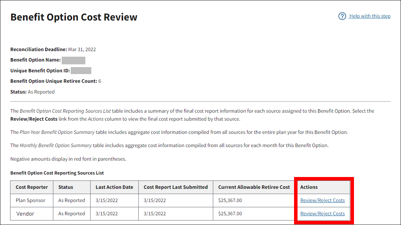Open Review/Reject Costs for Vendor
This screenshot has height=225, width=401.
(x=322, y=214)
